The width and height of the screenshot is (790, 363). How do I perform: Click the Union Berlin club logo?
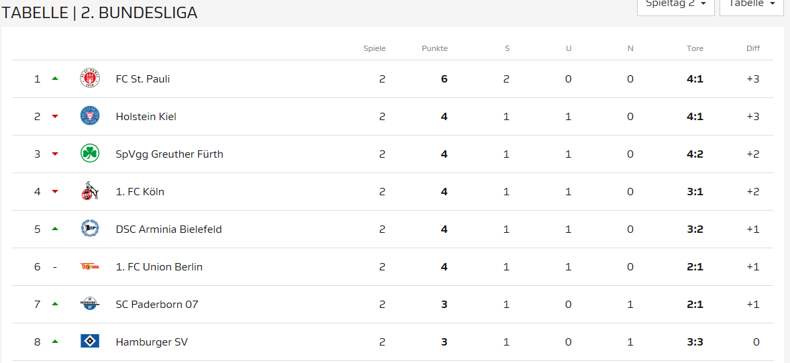click(89, 266)
